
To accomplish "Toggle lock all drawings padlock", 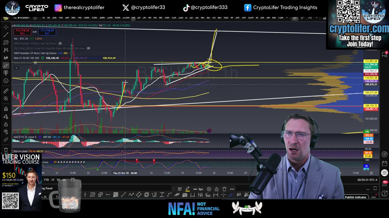I will pyautogui.click(x=6, y=124).
